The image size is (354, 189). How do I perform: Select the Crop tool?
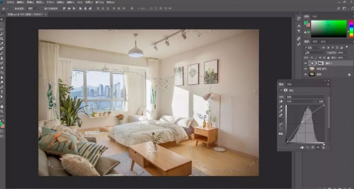pyautogui.click(x=2, y=39)
